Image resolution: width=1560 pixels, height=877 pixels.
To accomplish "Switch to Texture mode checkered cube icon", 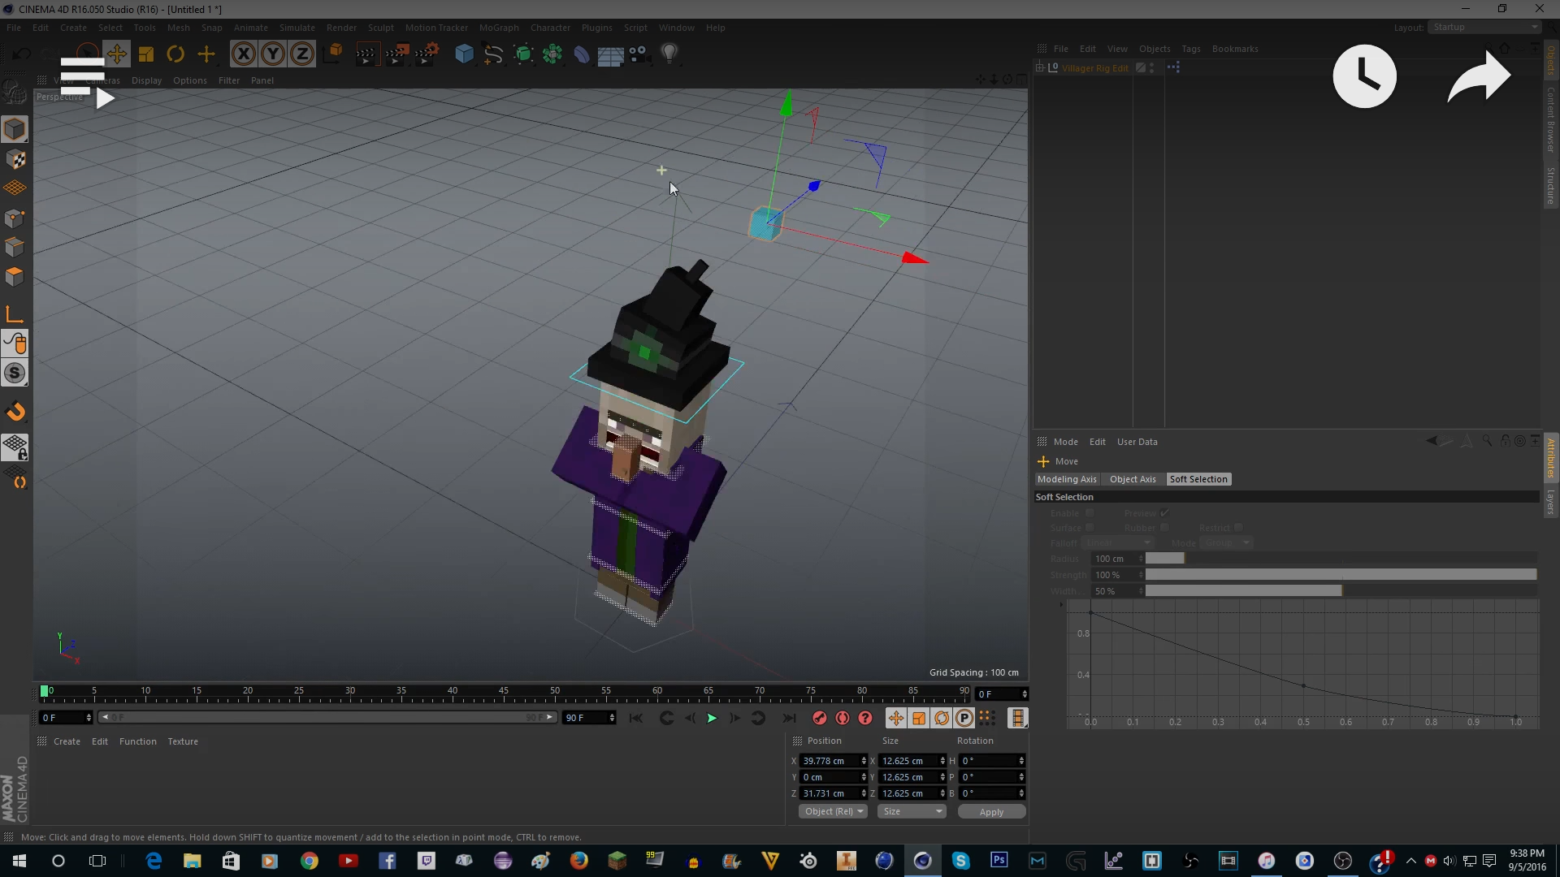I will 15,159.
